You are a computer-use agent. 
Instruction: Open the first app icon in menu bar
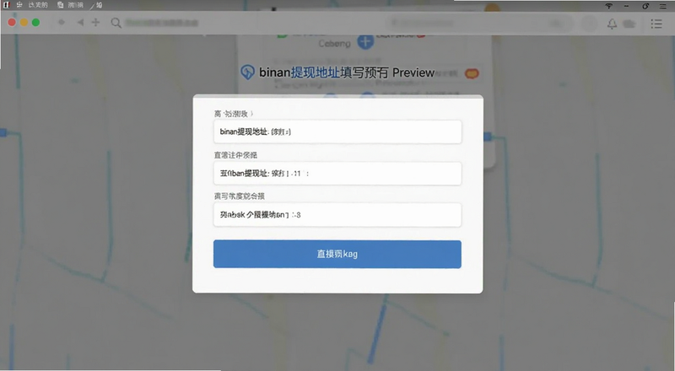pyautogui.click(x=7, y=5)
